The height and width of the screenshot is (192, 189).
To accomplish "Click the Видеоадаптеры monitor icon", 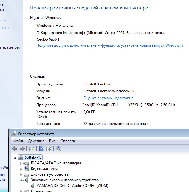I will 27,169.
